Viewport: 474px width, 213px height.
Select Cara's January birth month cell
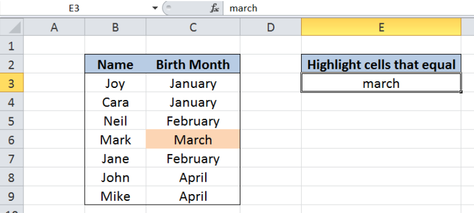click(193, 102)
